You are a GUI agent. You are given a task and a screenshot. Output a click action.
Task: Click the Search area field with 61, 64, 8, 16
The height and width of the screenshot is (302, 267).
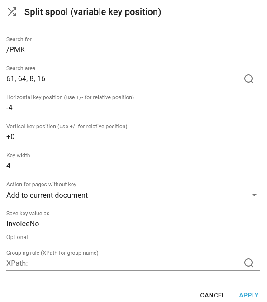click(124, 79)
